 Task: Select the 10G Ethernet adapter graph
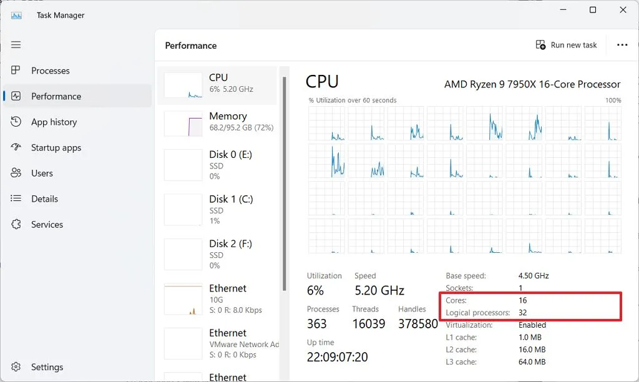(218, 298)
